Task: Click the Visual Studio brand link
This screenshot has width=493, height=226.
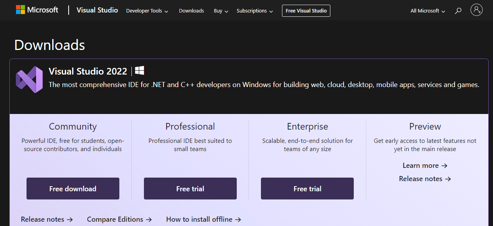Action: click(x=97, y=10)
